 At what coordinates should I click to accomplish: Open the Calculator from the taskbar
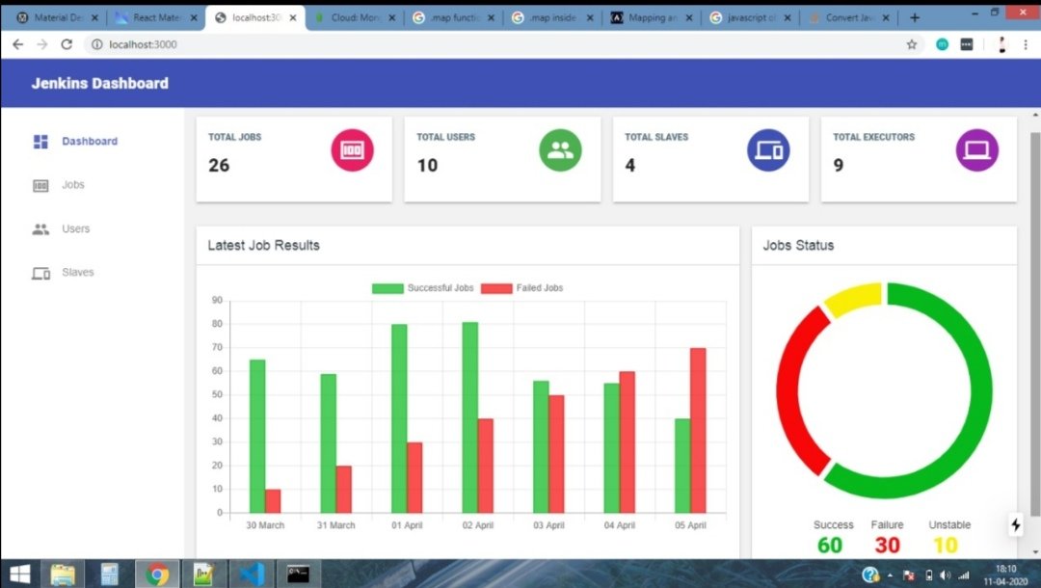pos(110,575)
